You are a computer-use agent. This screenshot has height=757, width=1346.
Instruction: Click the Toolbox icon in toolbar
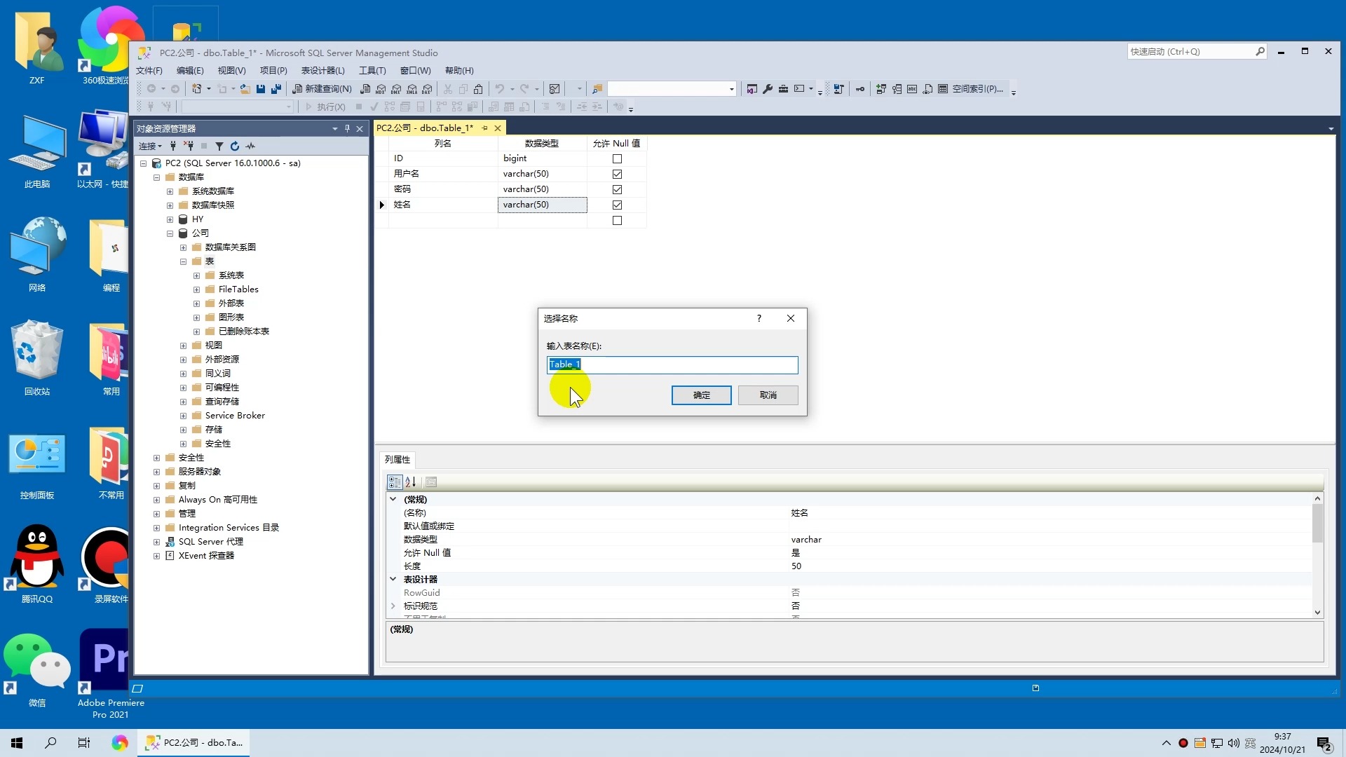(783, 89)
